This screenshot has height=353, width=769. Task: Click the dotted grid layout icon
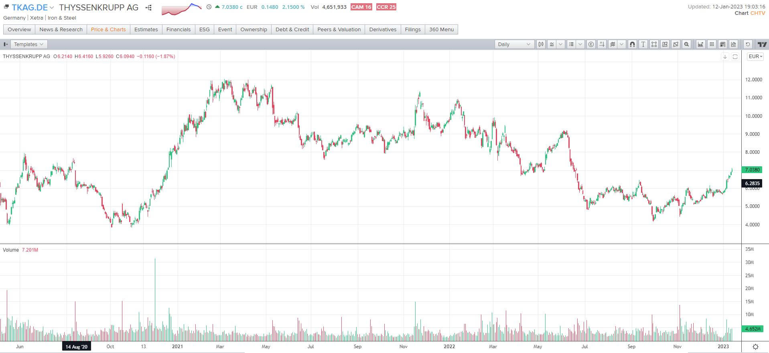712,44
